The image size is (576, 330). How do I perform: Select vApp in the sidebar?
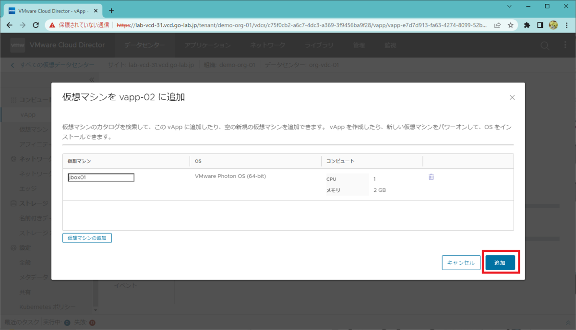coord(28,115)
